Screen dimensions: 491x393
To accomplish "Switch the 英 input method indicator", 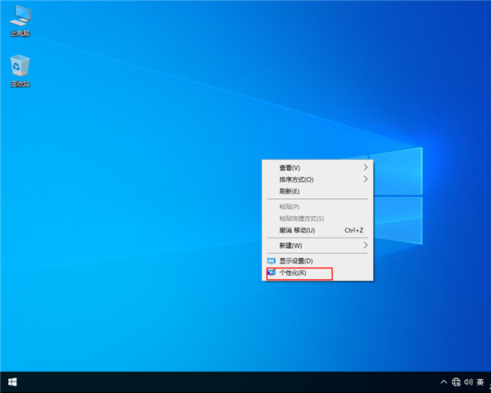I will 480,382.
